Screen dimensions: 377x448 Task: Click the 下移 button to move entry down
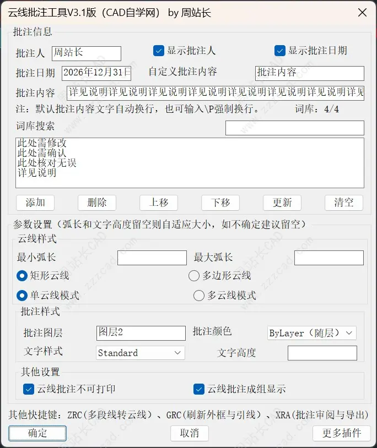click(x=220, y=203)
